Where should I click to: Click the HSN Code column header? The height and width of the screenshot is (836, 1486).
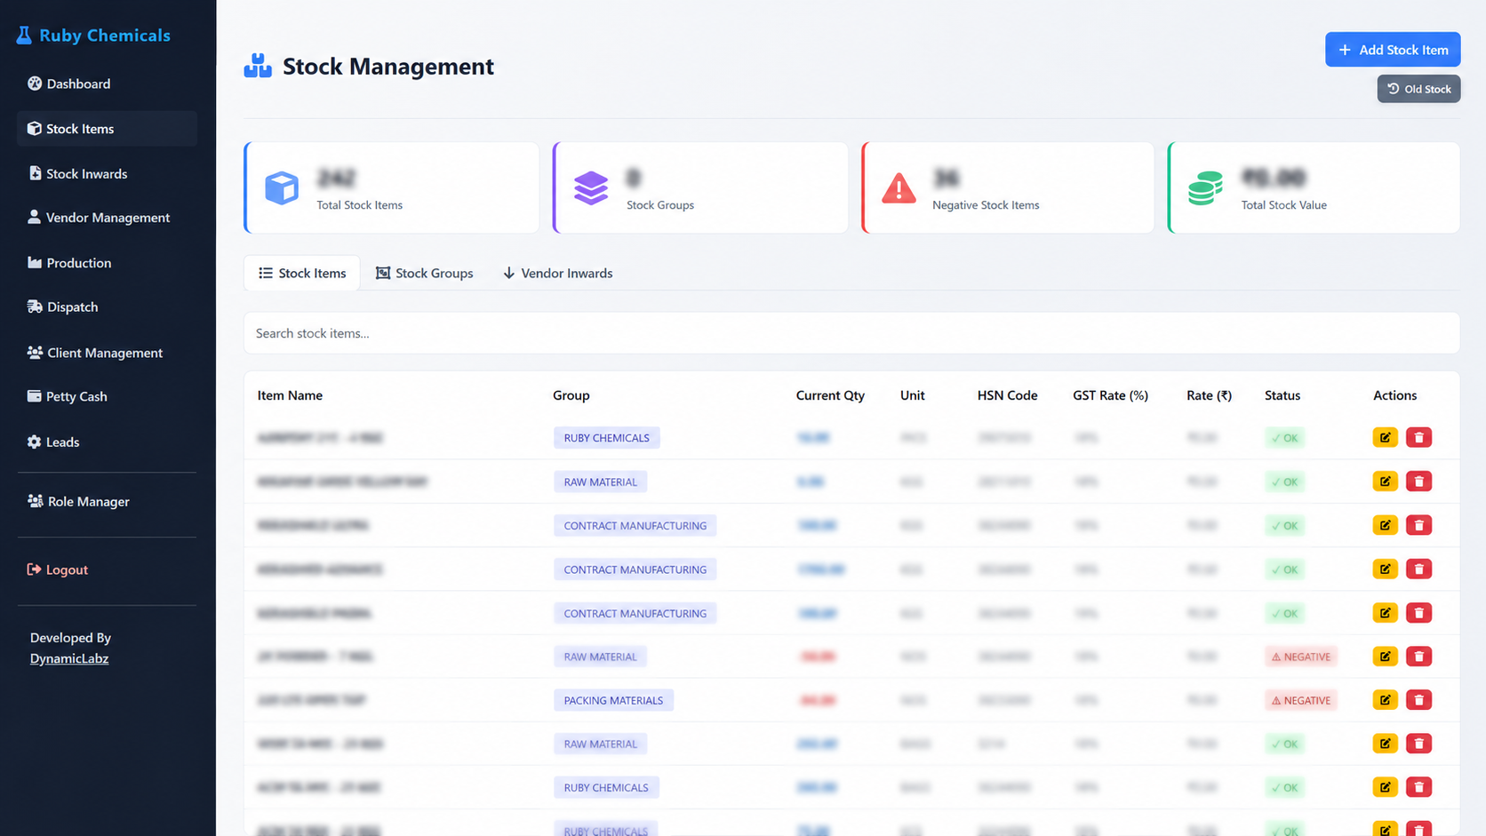(1008, 395)
